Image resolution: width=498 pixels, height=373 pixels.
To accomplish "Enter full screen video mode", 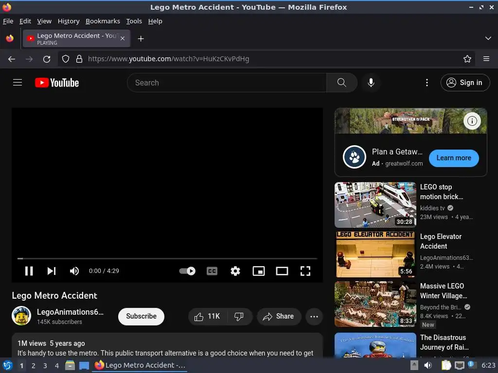I will [x=305, y=271].
